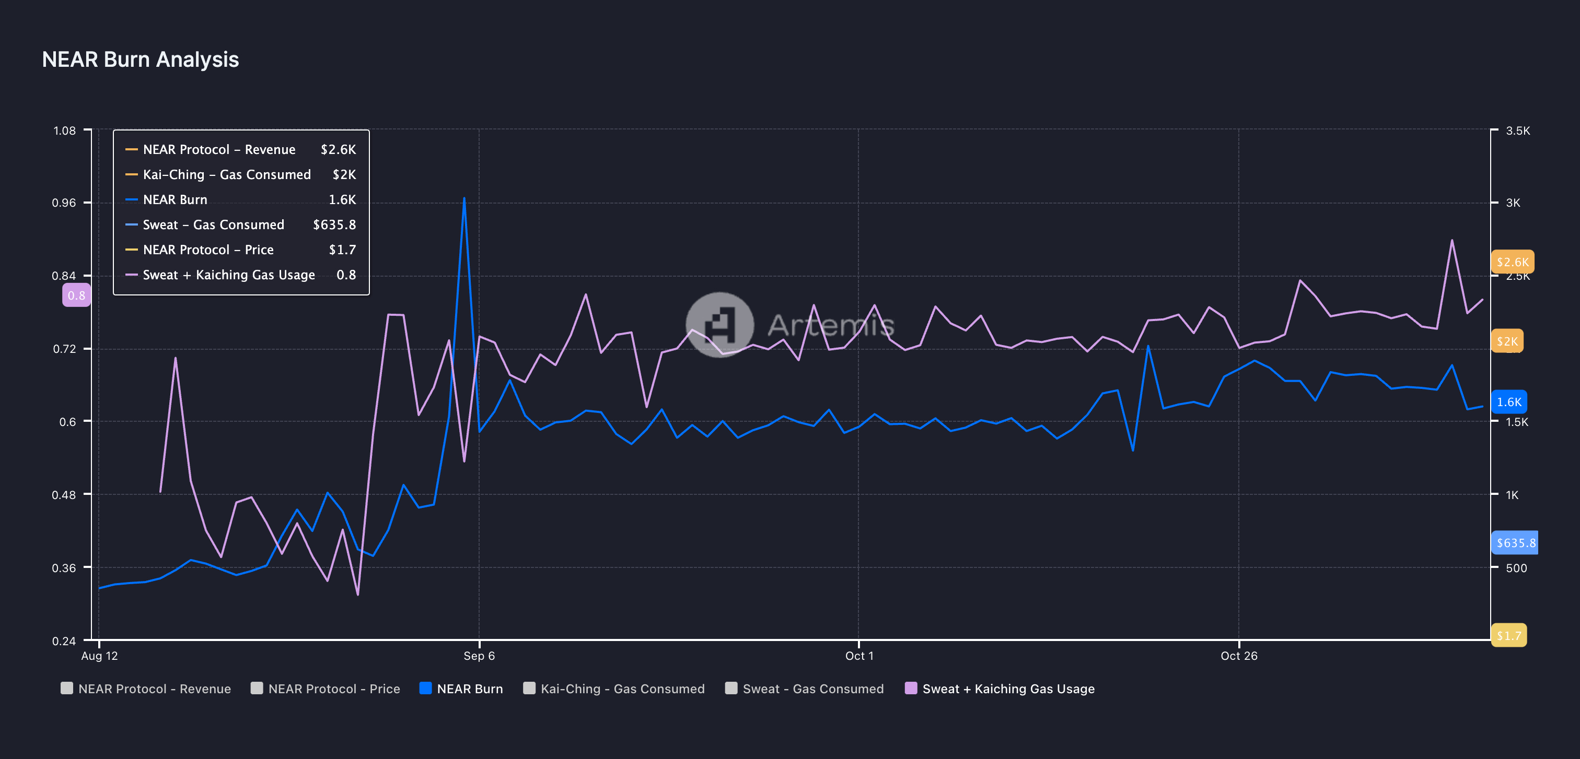Click the Sep 6 x-axis date label
The height and width of the screenshot is (759, 1580).
click(x=479, y=656)
